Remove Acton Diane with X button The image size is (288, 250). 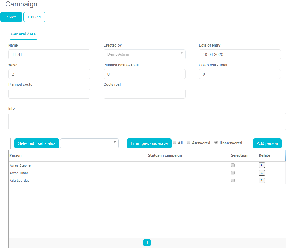(x=262, y=173)
